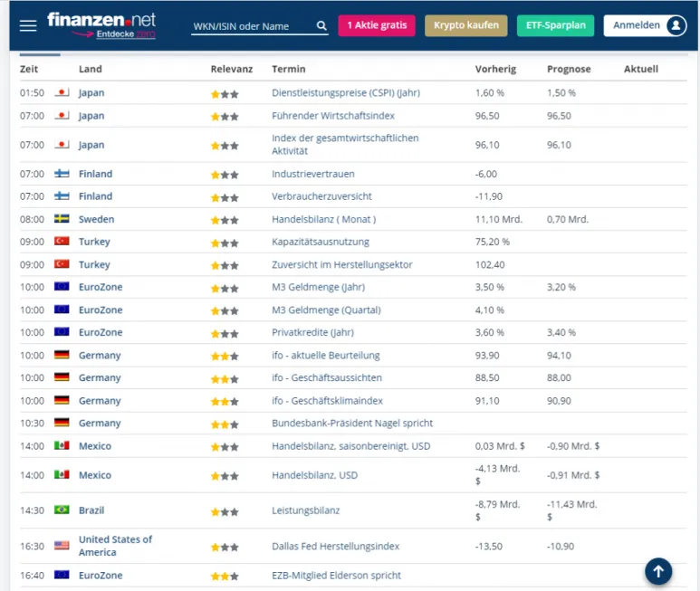Open the hamburger menu icon
The width and height of the screenshot is (700, 591).
point(28,25)
